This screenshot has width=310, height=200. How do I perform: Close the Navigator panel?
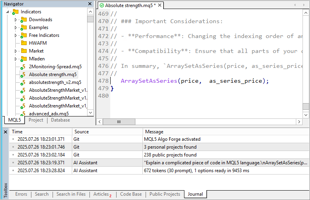point(90,4)
